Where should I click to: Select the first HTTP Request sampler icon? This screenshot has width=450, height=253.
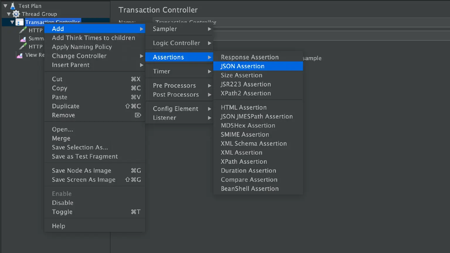tap(23, 30)
